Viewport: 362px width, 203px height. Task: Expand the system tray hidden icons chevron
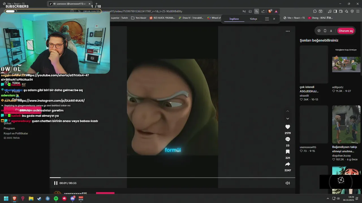[328, 198]
